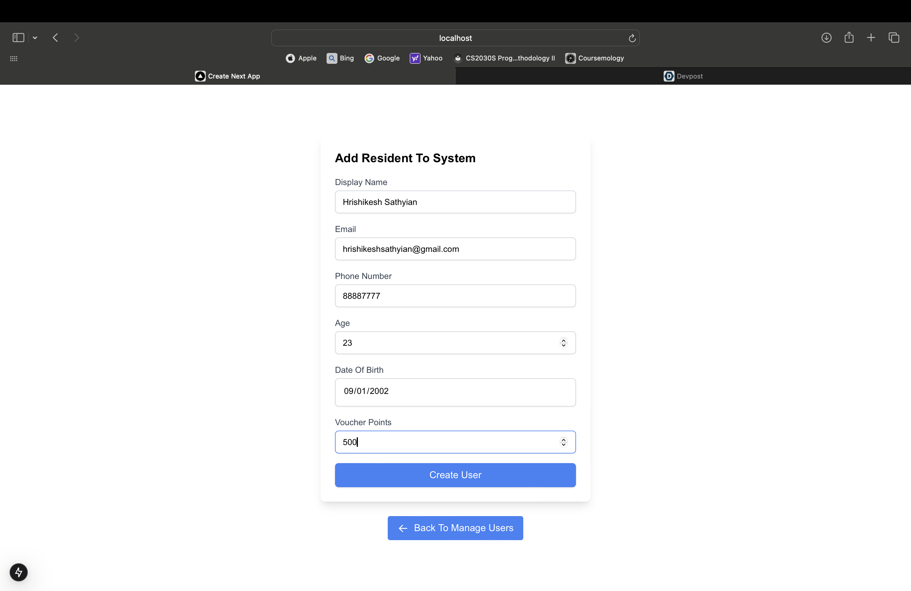Click the localhost address bar
This screenshot has width=911, height=591.
click(x=455, y=38)
